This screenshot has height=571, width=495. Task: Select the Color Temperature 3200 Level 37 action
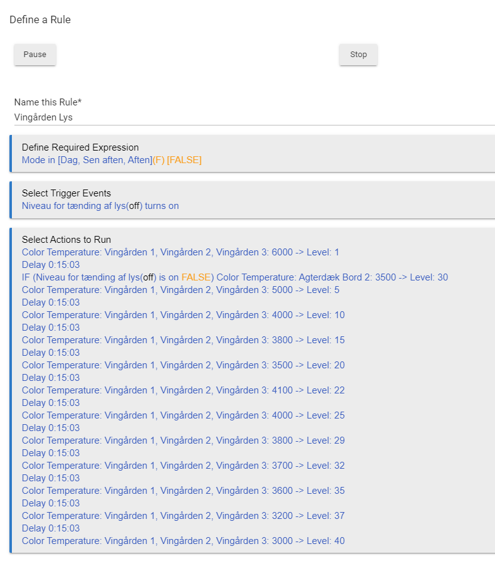[x=184, y=516]
